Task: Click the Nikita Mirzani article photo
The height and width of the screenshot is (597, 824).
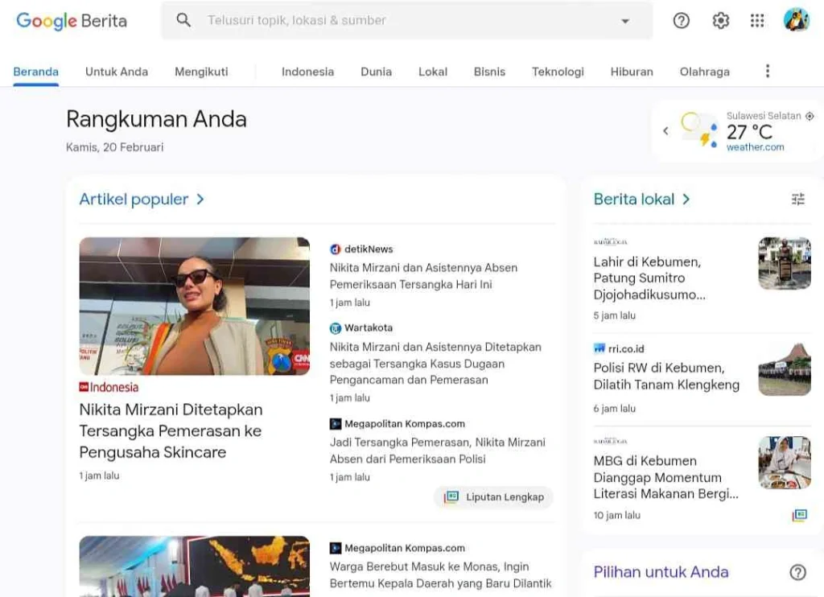Action: [195, 307]
